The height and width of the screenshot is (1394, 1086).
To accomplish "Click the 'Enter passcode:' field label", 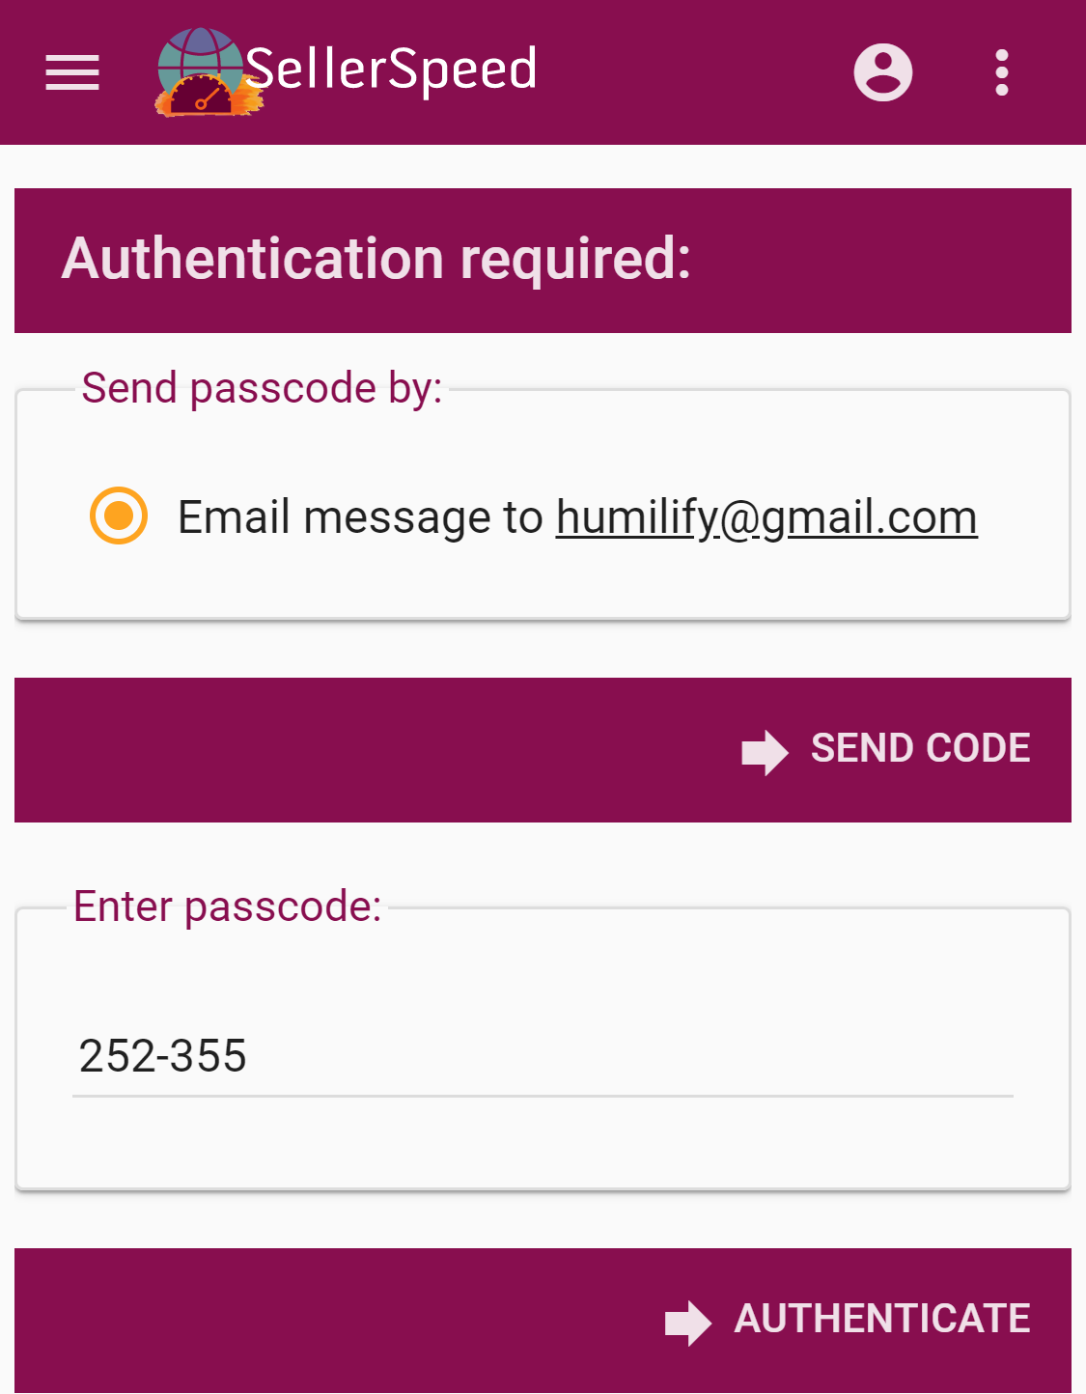I will pyautogui.click(x=228, y=906).
